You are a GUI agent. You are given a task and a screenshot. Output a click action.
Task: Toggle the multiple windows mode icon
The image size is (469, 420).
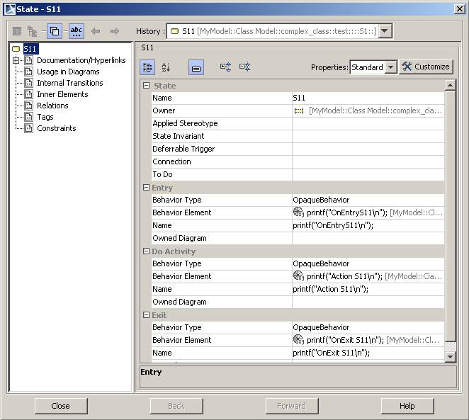[55, 31]
